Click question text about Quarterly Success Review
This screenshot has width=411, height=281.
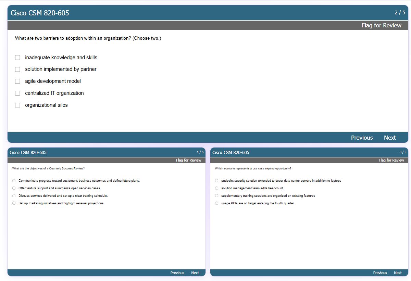pyautogui.click(x=48, y=169)
